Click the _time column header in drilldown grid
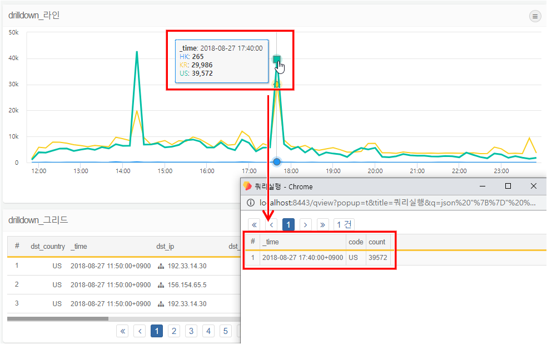Screen dimensions: 547x344 click(79, 247)
